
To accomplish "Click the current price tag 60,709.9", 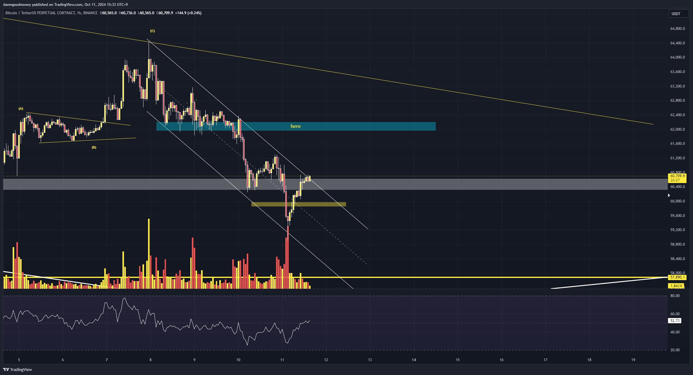I will (677, 176).
